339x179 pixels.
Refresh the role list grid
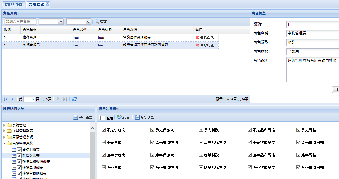[74, 99]
